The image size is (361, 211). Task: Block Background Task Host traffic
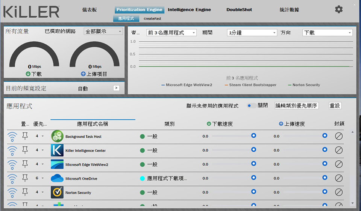(x=339, y=136)
